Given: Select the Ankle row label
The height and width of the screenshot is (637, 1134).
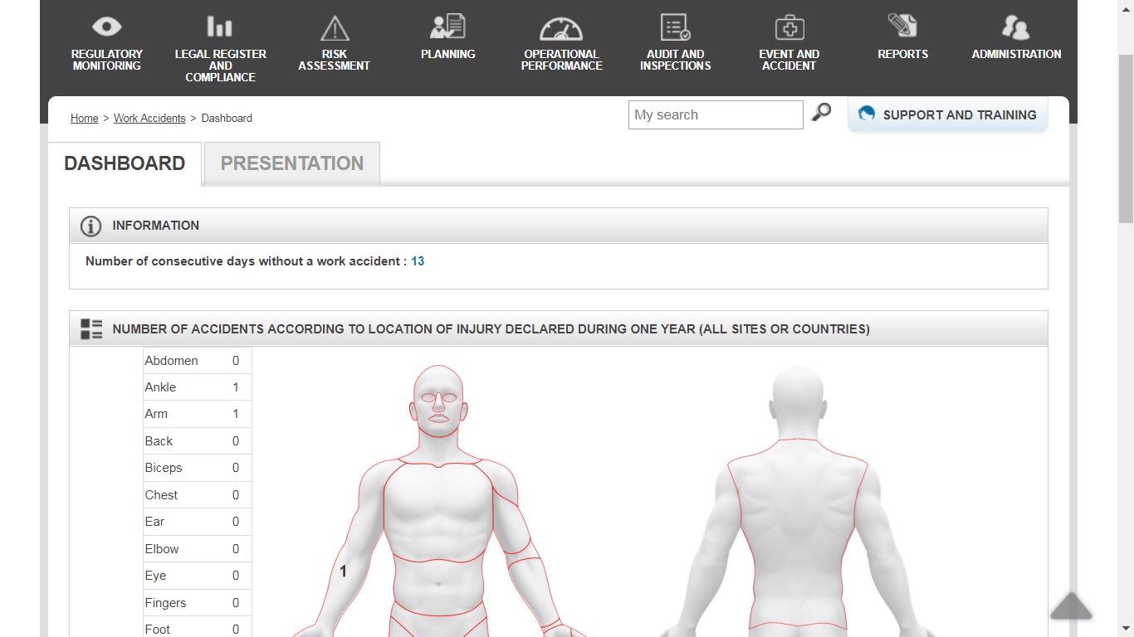Looking at the screenshot, I should [x=160, y=387].
